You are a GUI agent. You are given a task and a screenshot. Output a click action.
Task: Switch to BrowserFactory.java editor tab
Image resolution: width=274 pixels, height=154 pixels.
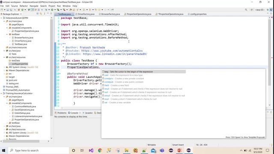click(x=110, y=14)
